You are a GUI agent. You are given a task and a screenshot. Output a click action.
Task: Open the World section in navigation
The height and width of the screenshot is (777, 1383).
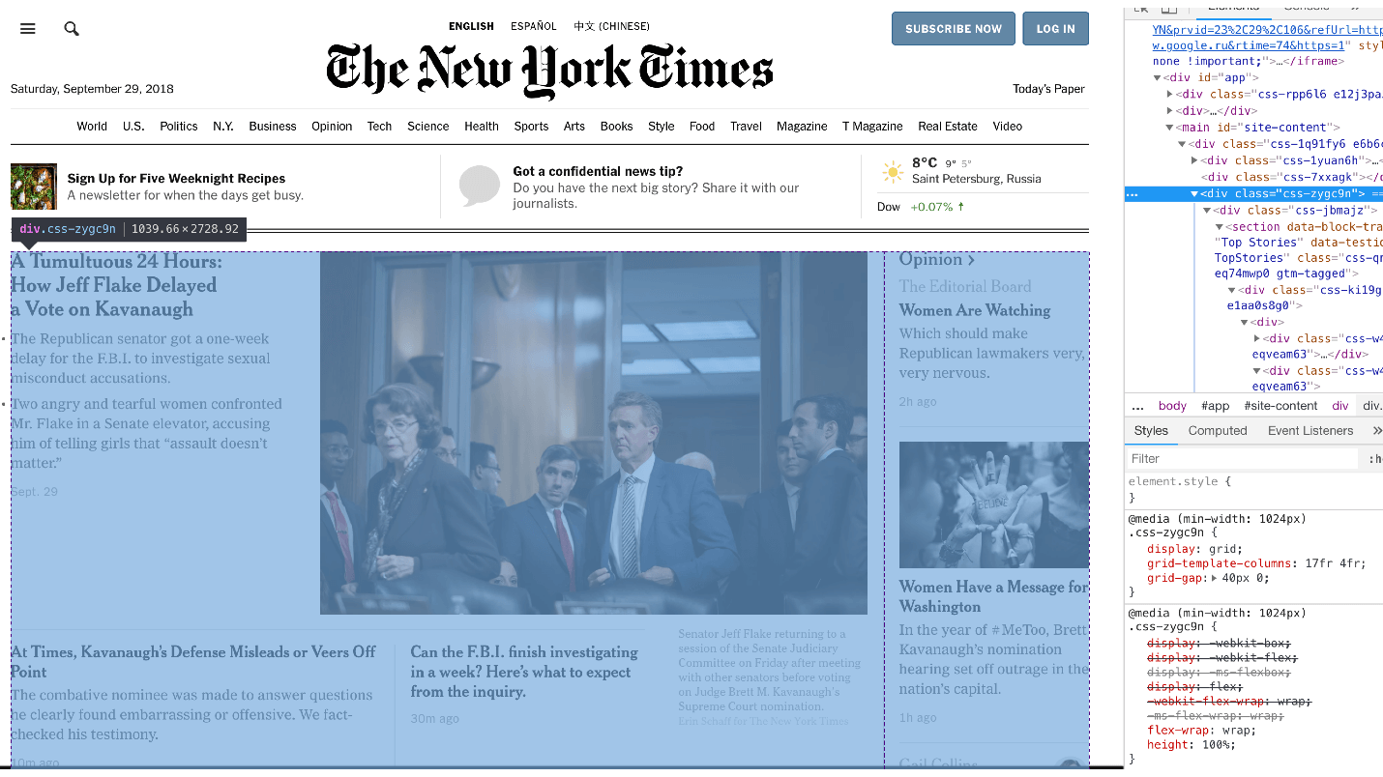click(x=92, y=127)
